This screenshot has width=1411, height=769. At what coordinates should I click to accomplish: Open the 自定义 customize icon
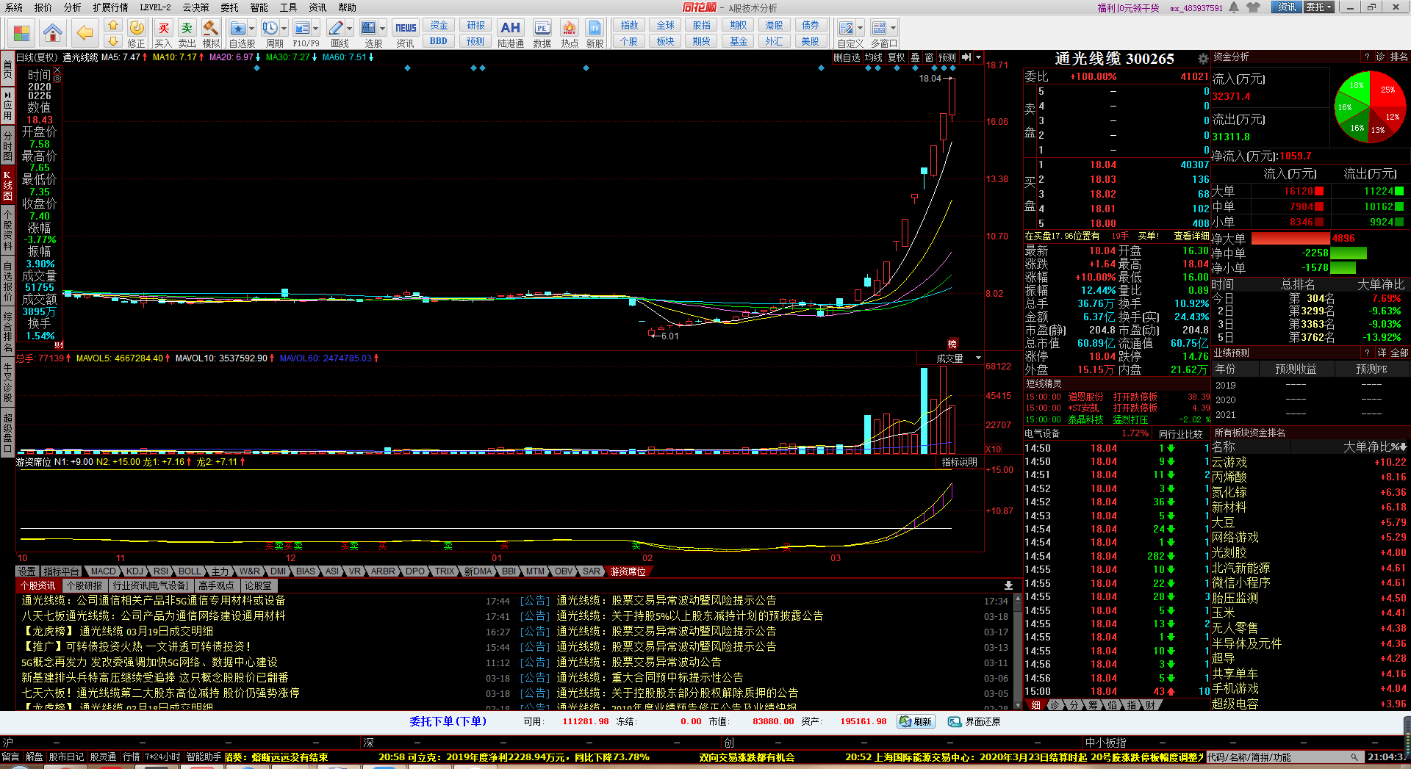coord(847,29)
